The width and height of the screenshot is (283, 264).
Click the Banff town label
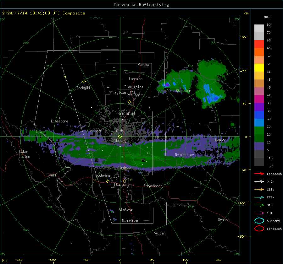(x=52, y=175)
